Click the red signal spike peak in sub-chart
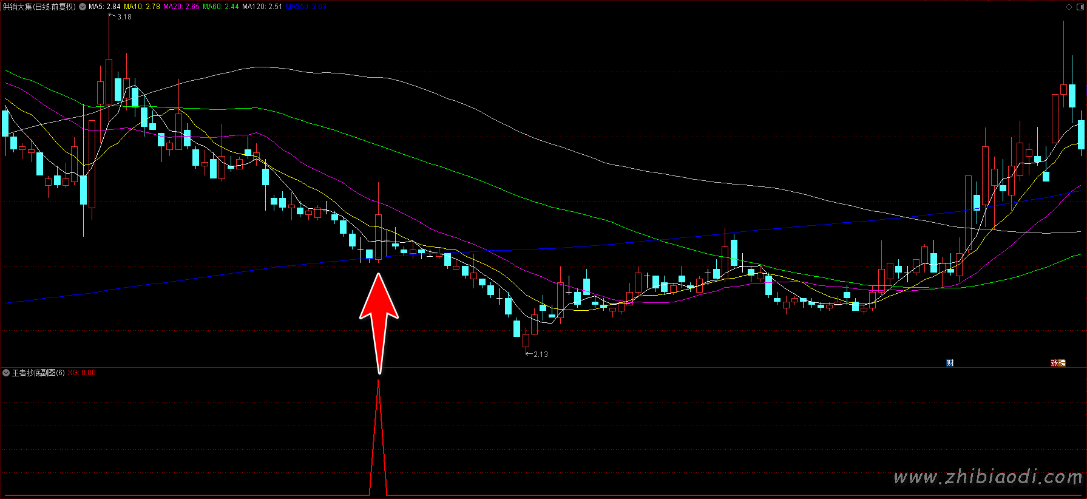Viewport: 1087px width, 499px height. click(379, 382)
